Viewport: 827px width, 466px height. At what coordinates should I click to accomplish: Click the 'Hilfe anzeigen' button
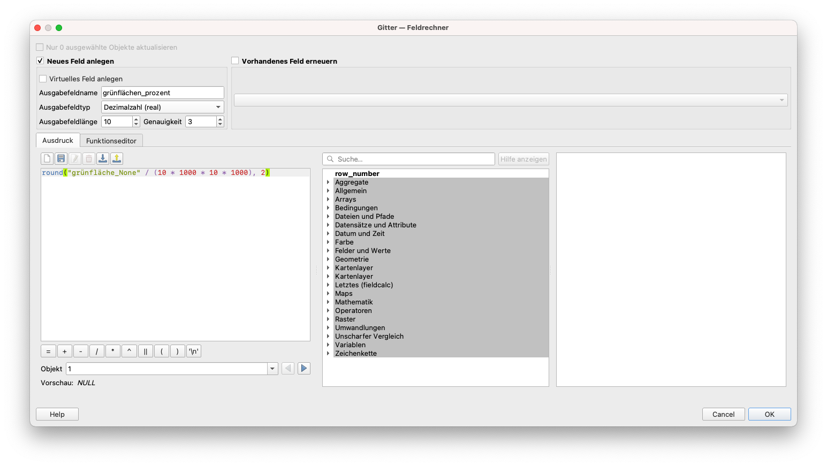523,159
